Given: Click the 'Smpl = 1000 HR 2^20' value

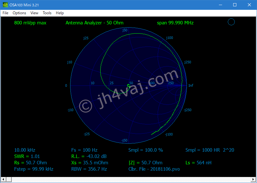Looking at the screenshot, I should coord(210,150).
